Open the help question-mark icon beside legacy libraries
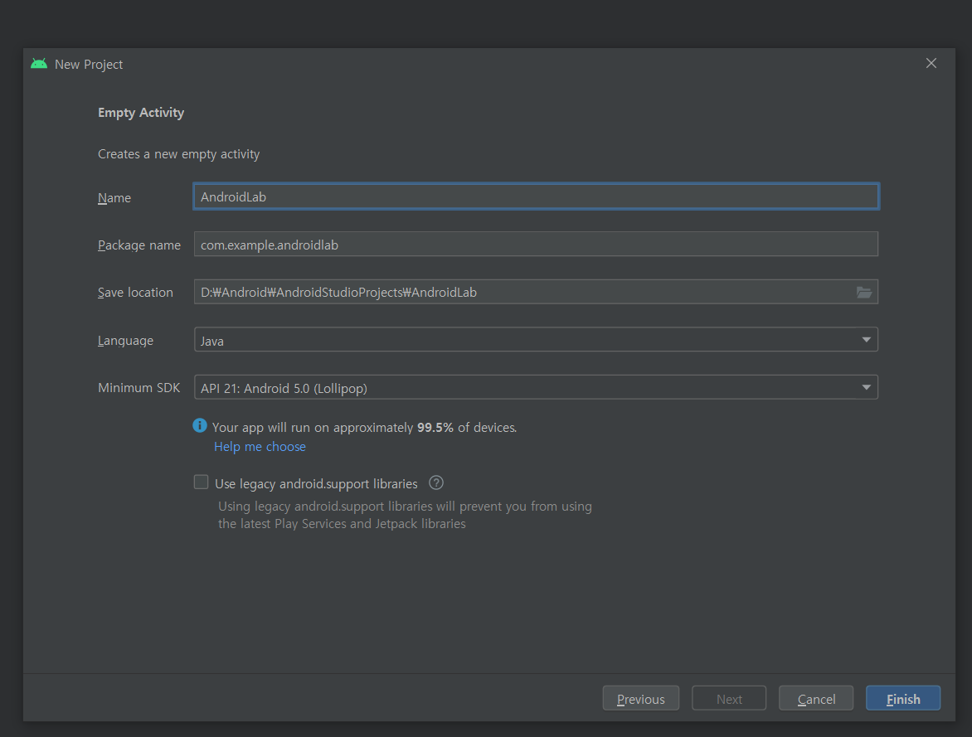 [x=436, y=482]
